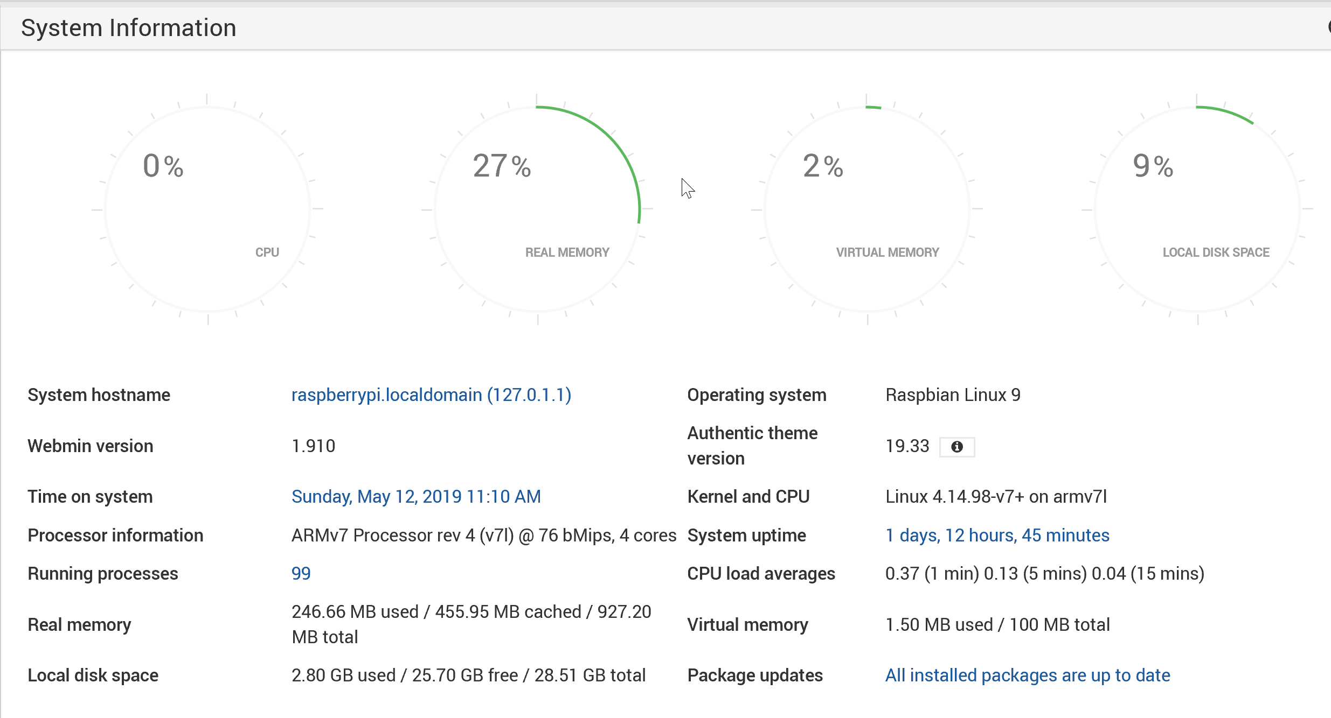
Task: Open the running processes count 99
Action: 301,574
